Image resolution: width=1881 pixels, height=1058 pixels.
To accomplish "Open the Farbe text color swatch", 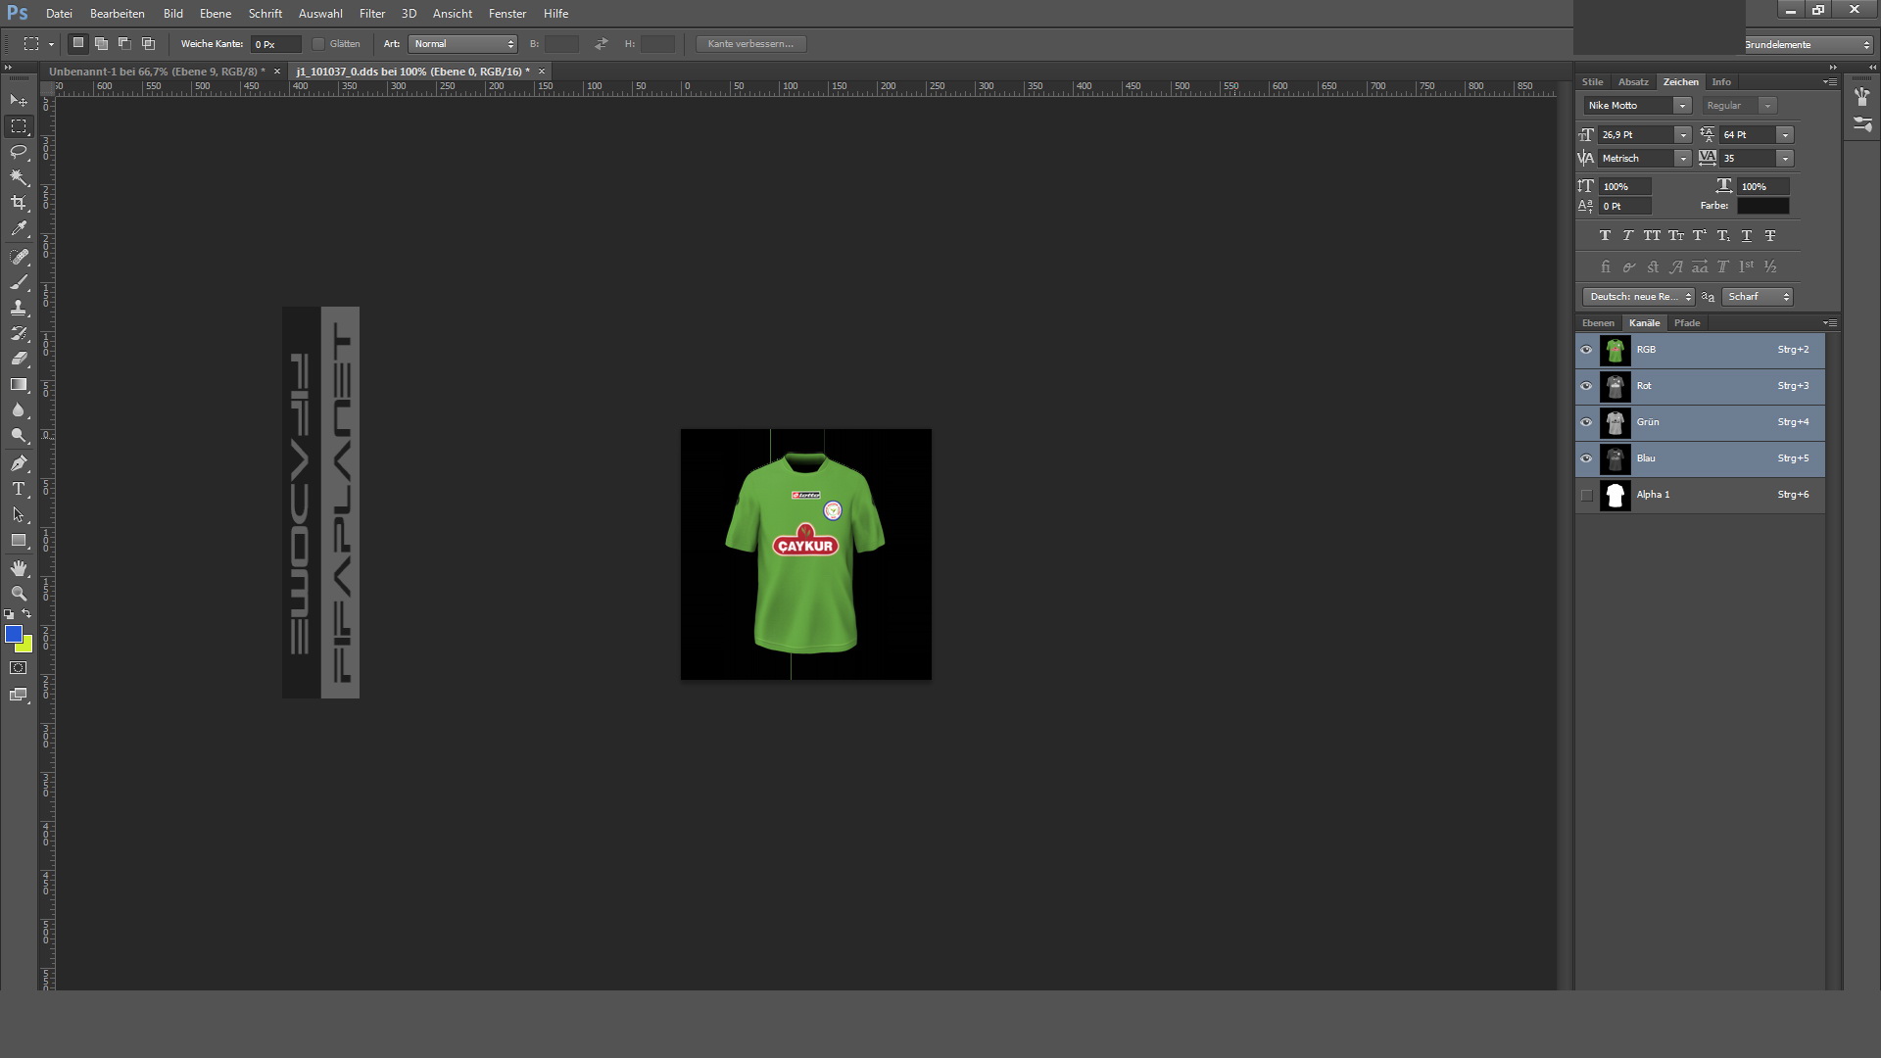I will (x=1762, y=206).
